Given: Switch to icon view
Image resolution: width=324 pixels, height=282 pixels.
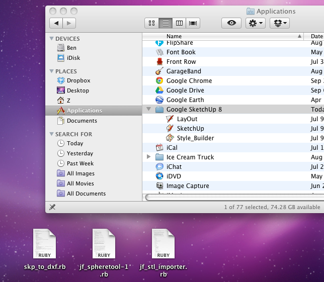Looking at the screenshot, I should (x=151, y=23).
